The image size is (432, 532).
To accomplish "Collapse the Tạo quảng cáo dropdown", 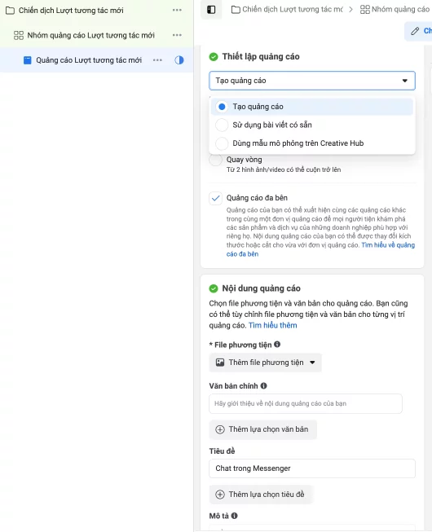I will [312, 81].
